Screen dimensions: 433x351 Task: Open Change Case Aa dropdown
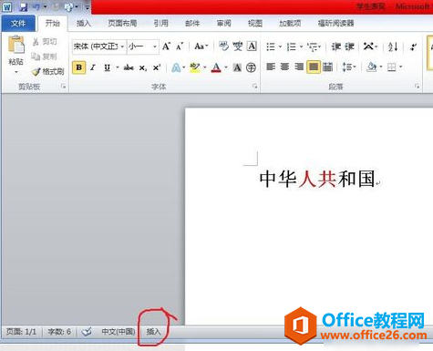(201, 46)
